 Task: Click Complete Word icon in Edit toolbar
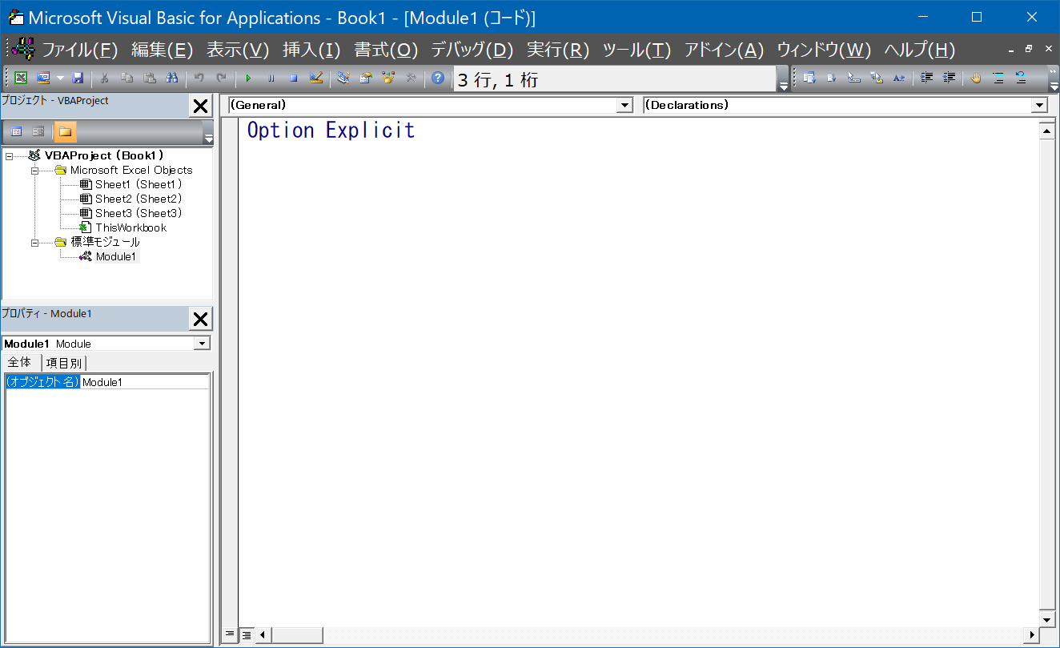click(x=898, y=78)
